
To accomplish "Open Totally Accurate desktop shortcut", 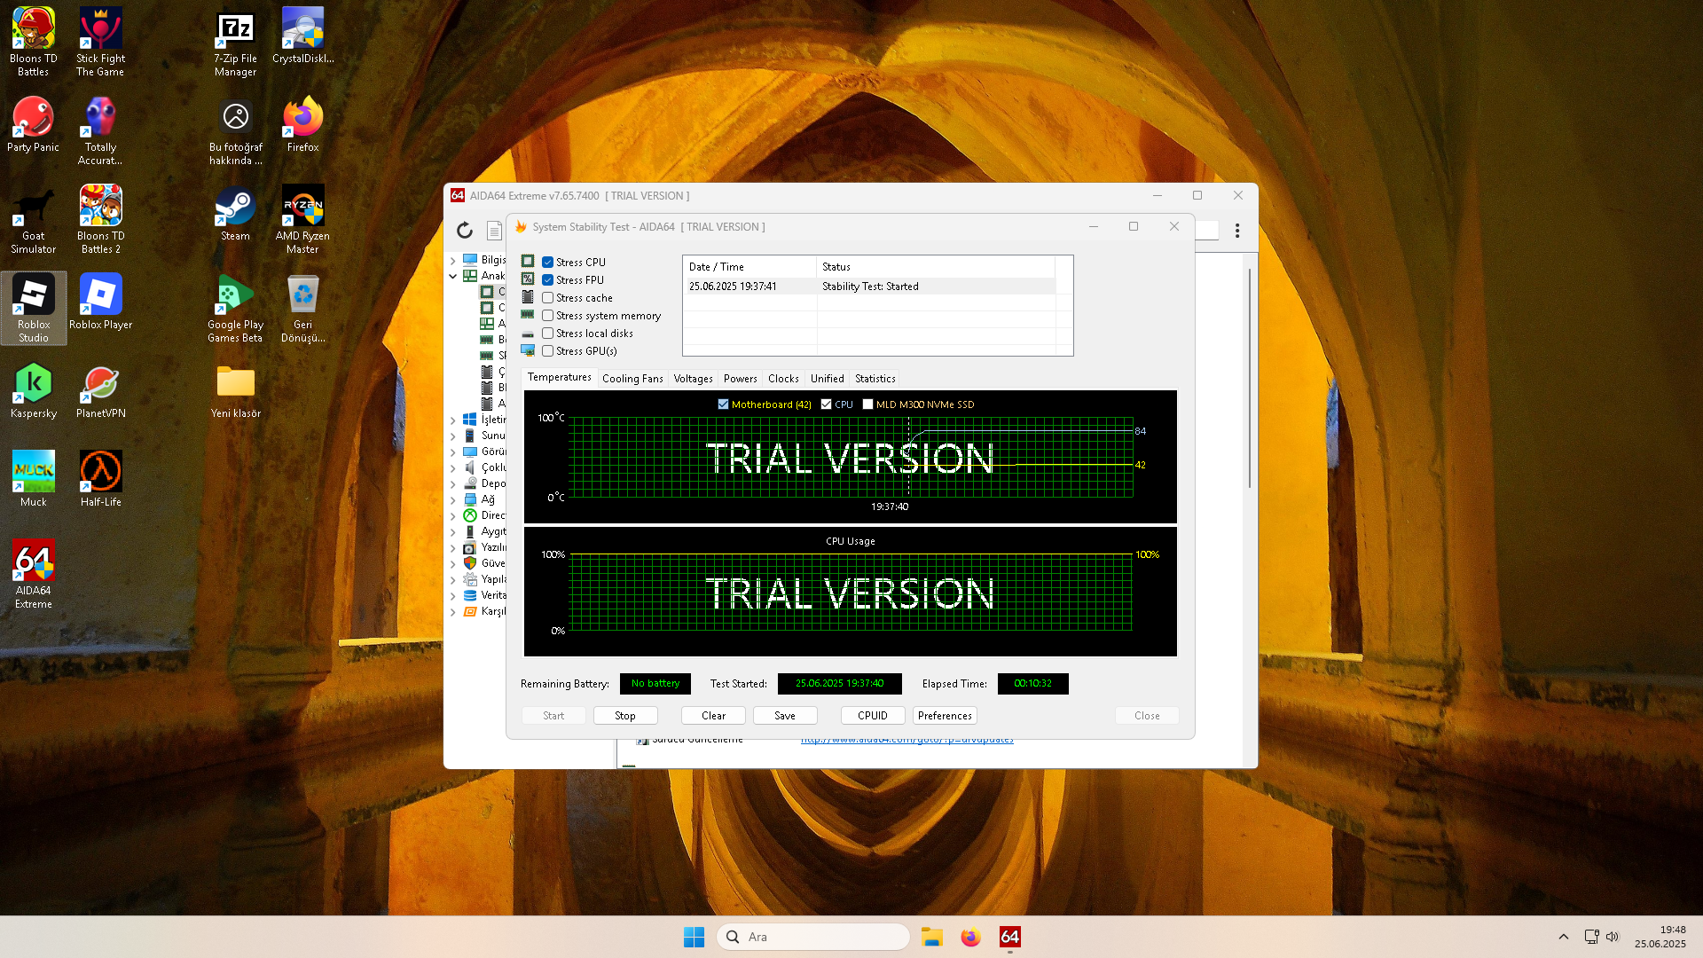I will point(100,130).
